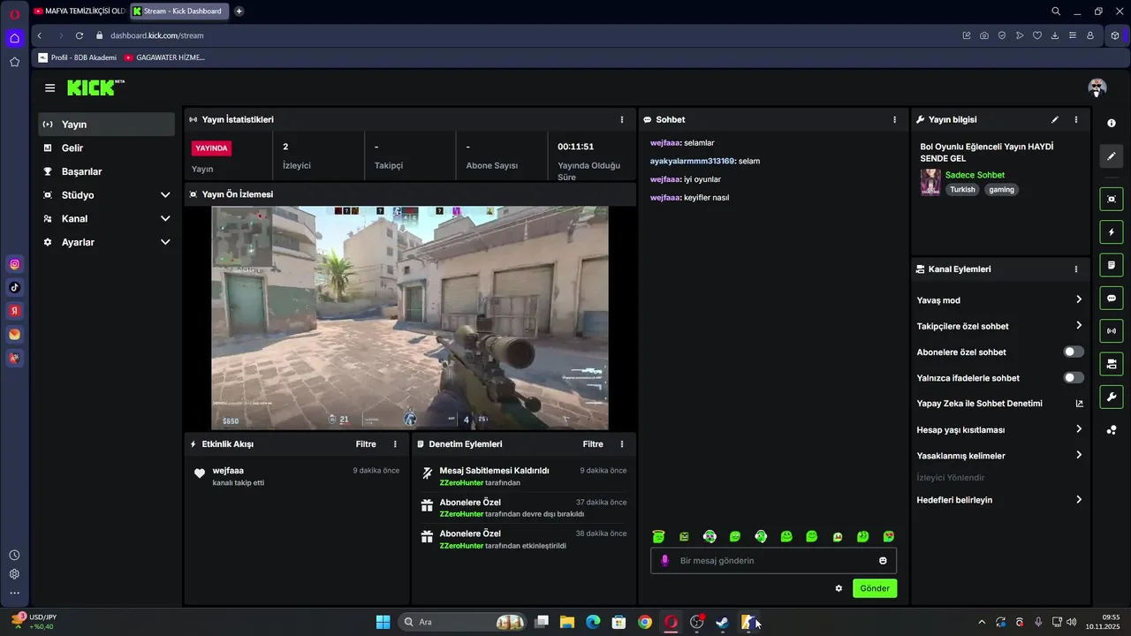Open Yayın bilgisi panel options menu
1131x636 pixels.
(x=1076, y=119)
